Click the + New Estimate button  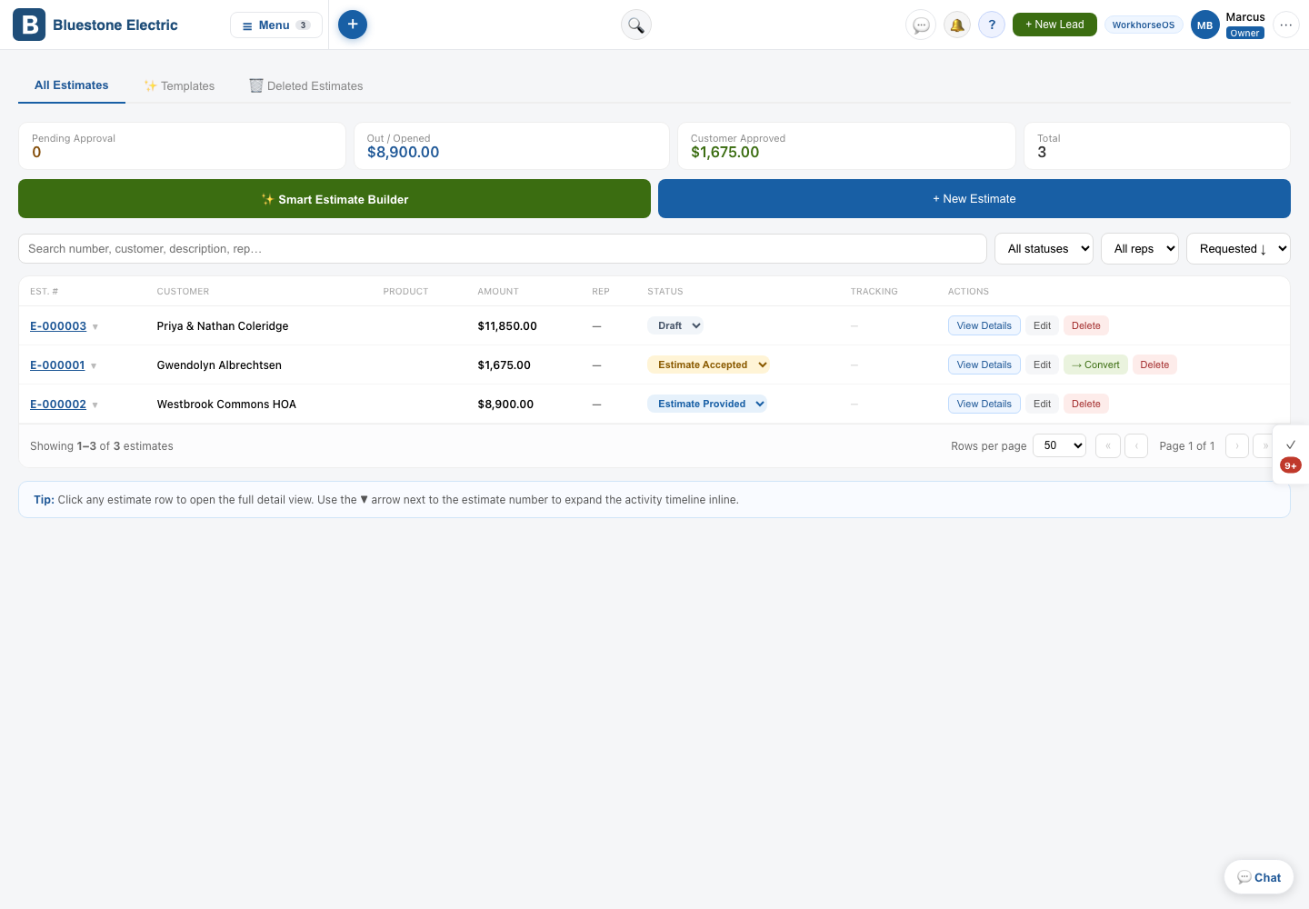coord(974,198)
